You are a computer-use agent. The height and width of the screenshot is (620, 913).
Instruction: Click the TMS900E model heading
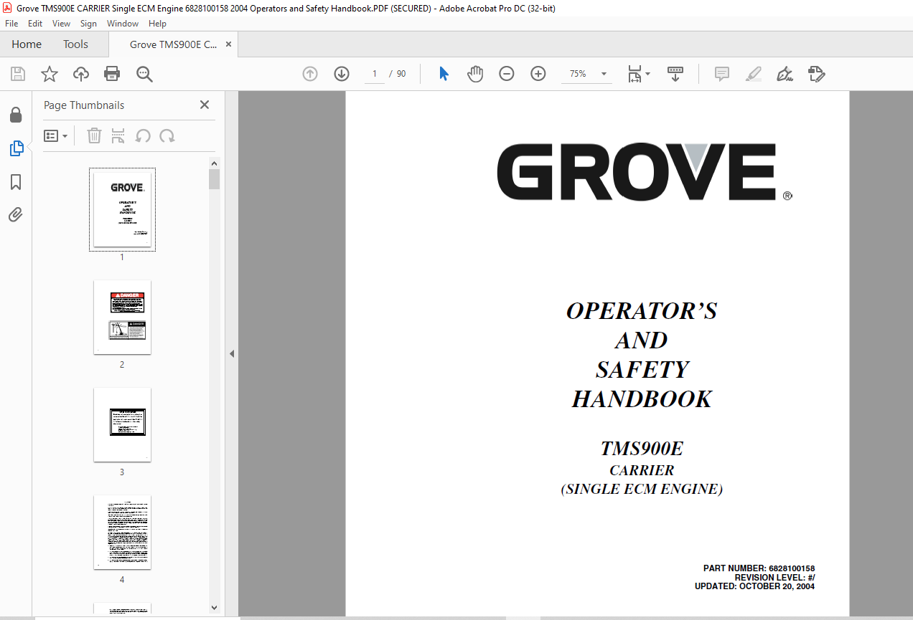pyautogui.click(x=642, y=449)
